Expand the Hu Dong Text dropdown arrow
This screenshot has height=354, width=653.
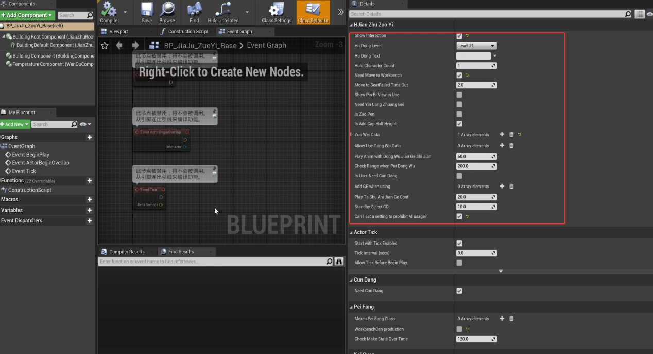point(495,56)
